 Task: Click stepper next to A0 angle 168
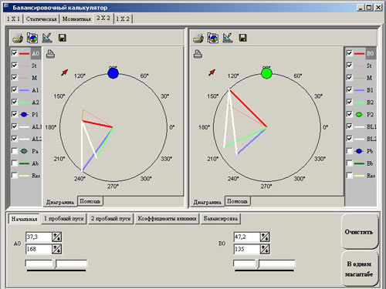(x=56, y=249)
